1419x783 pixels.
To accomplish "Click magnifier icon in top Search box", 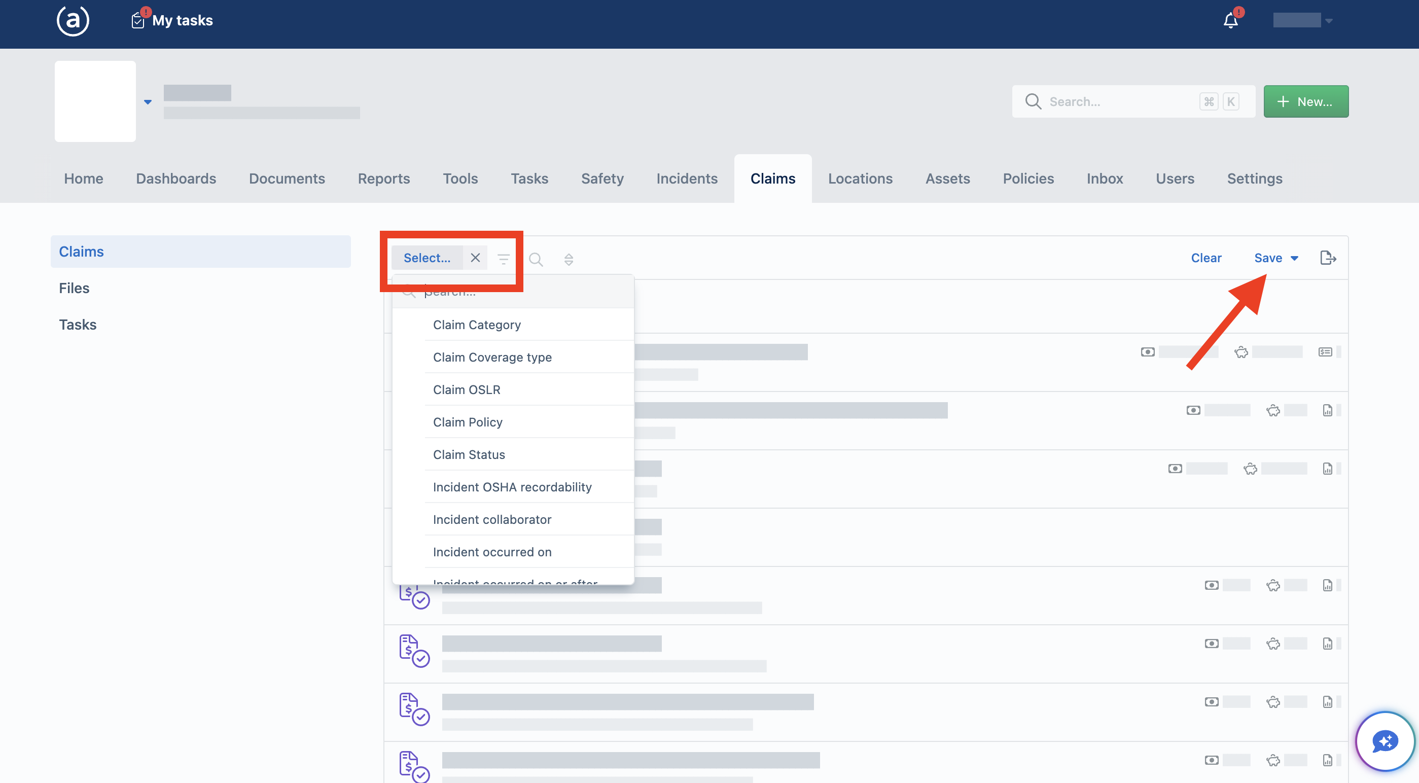I will pyautogui.click(x=1033, y=101).
